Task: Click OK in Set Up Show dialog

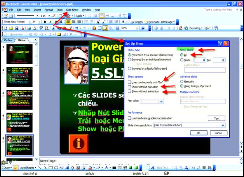Action: [199, 133]
